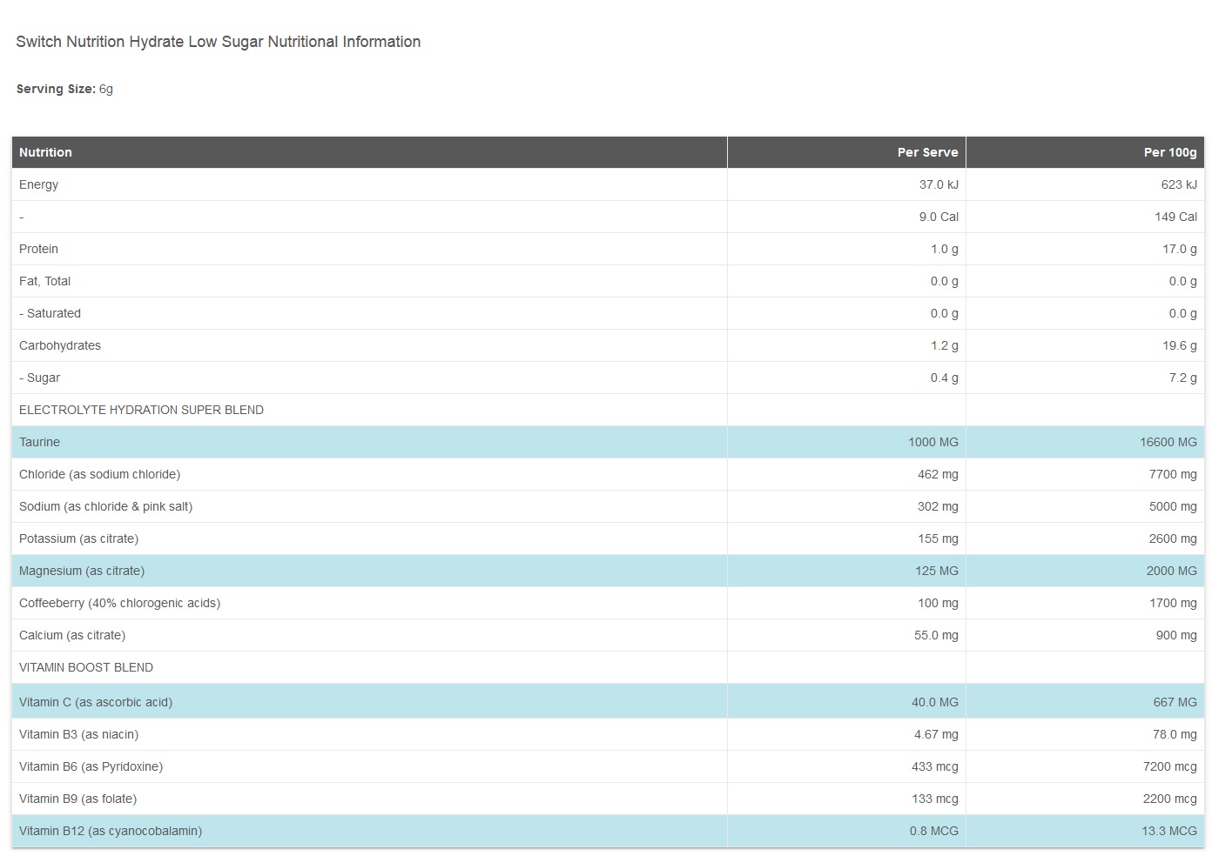Image resolution: width=1212 pixels, height=856 pixels.
Task: Click the '100 mg' coffeeberry value
Action: pos(938,603)
